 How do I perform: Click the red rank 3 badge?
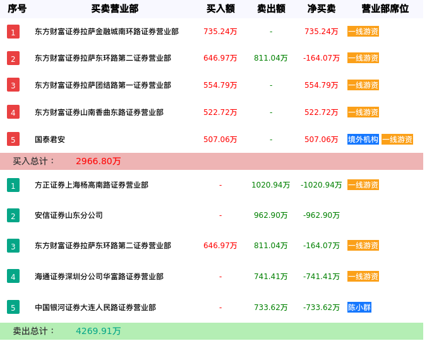(x=13, y=85)
